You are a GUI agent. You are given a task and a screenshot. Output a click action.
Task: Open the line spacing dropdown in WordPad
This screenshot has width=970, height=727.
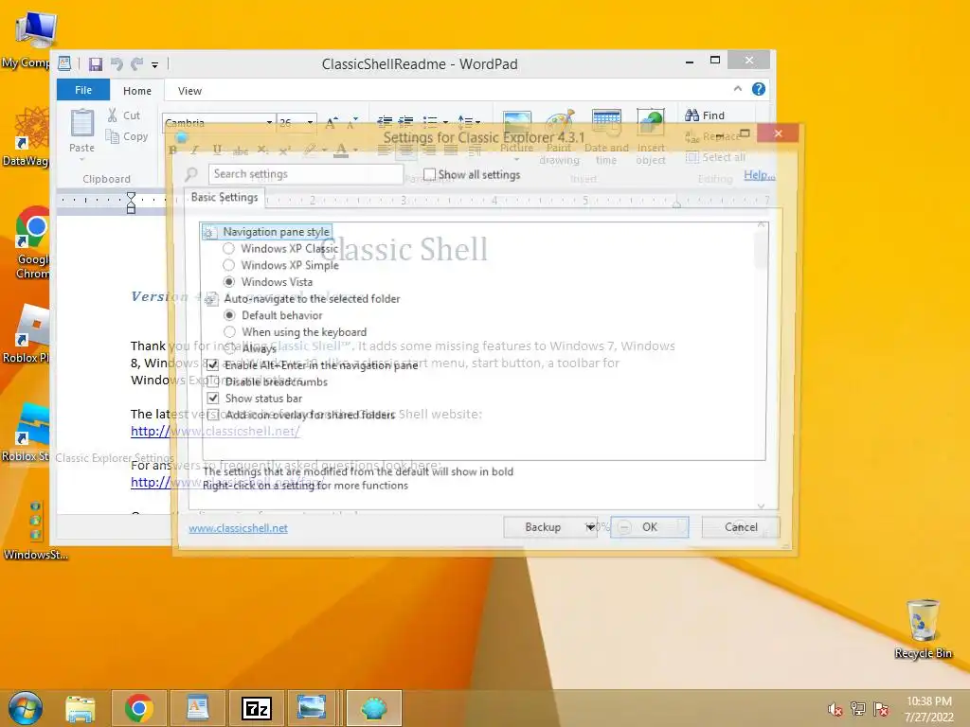pos(469,122)
